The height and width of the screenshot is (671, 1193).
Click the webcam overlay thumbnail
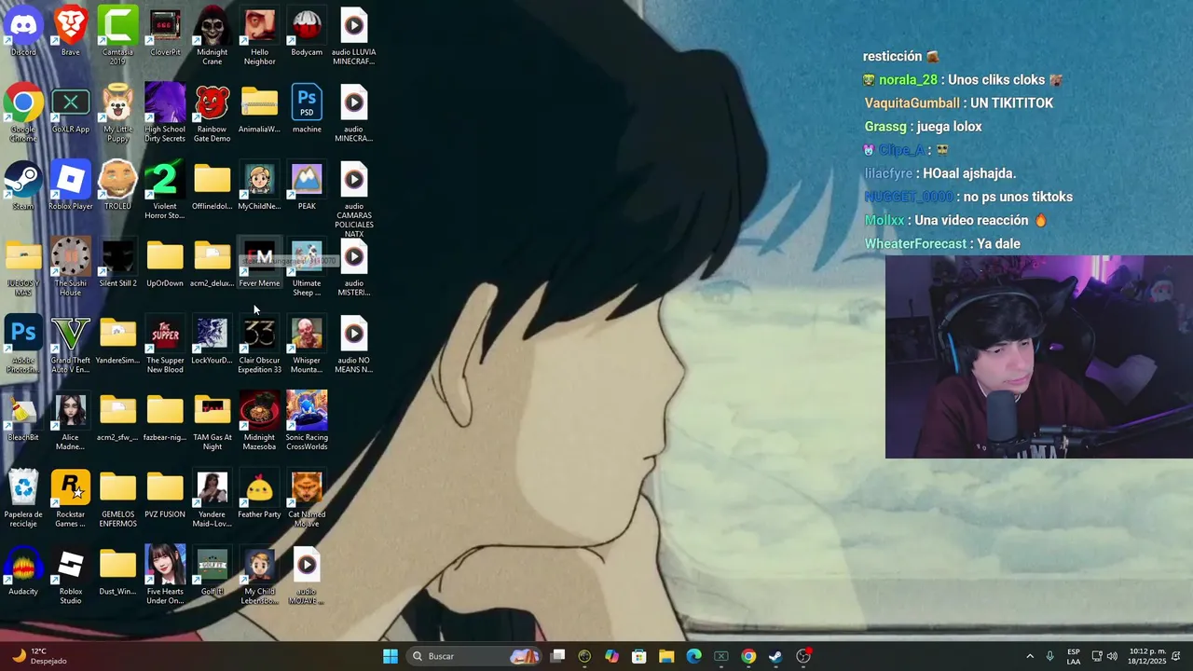click(x=1039, y=357)
